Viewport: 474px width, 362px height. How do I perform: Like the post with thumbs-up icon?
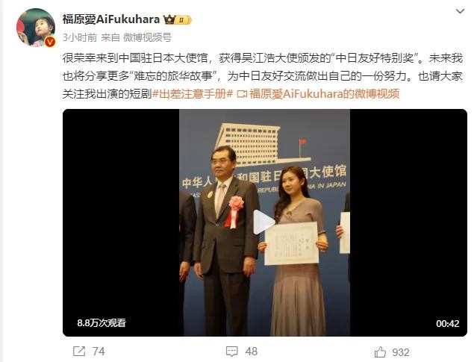click(x=380, y=352)
